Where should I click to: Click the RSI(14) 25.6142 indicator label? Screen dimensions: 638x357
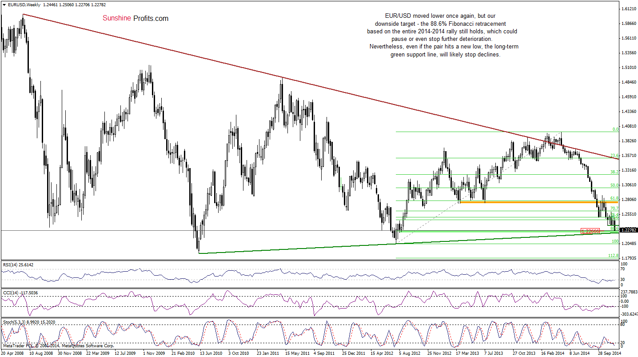18,265
